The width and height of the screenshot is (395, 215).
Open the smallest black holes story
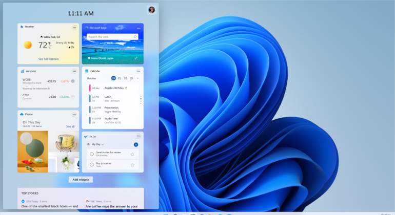point(50,206)
